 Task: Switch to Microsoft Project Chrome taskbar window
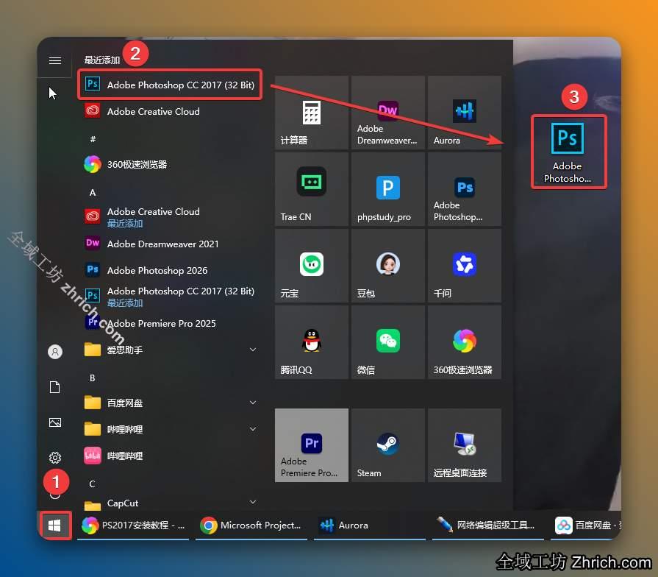tap(251, 525)
